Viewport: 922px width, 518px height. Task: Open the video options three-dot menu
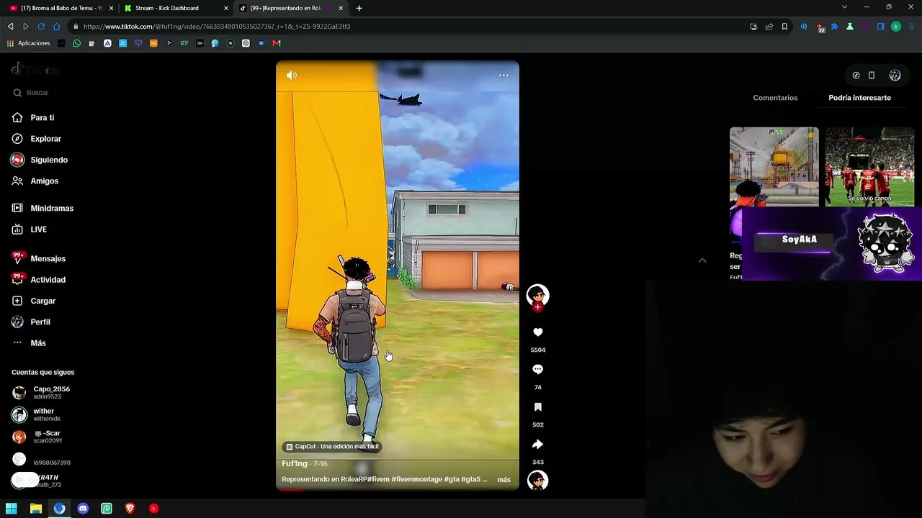[x=503, y=75]
